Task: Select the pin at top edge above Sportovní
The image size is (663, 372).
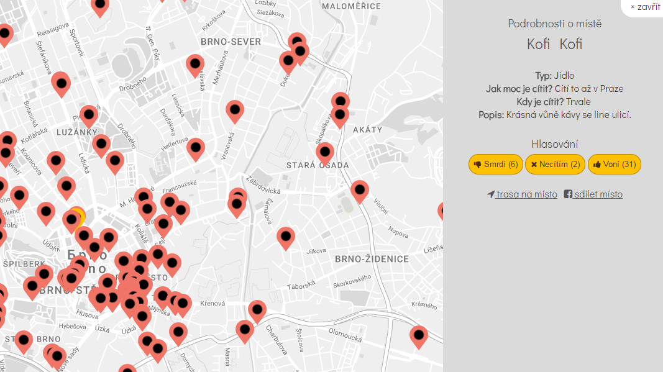Action: pyautogui.click(x=100, y=6)
